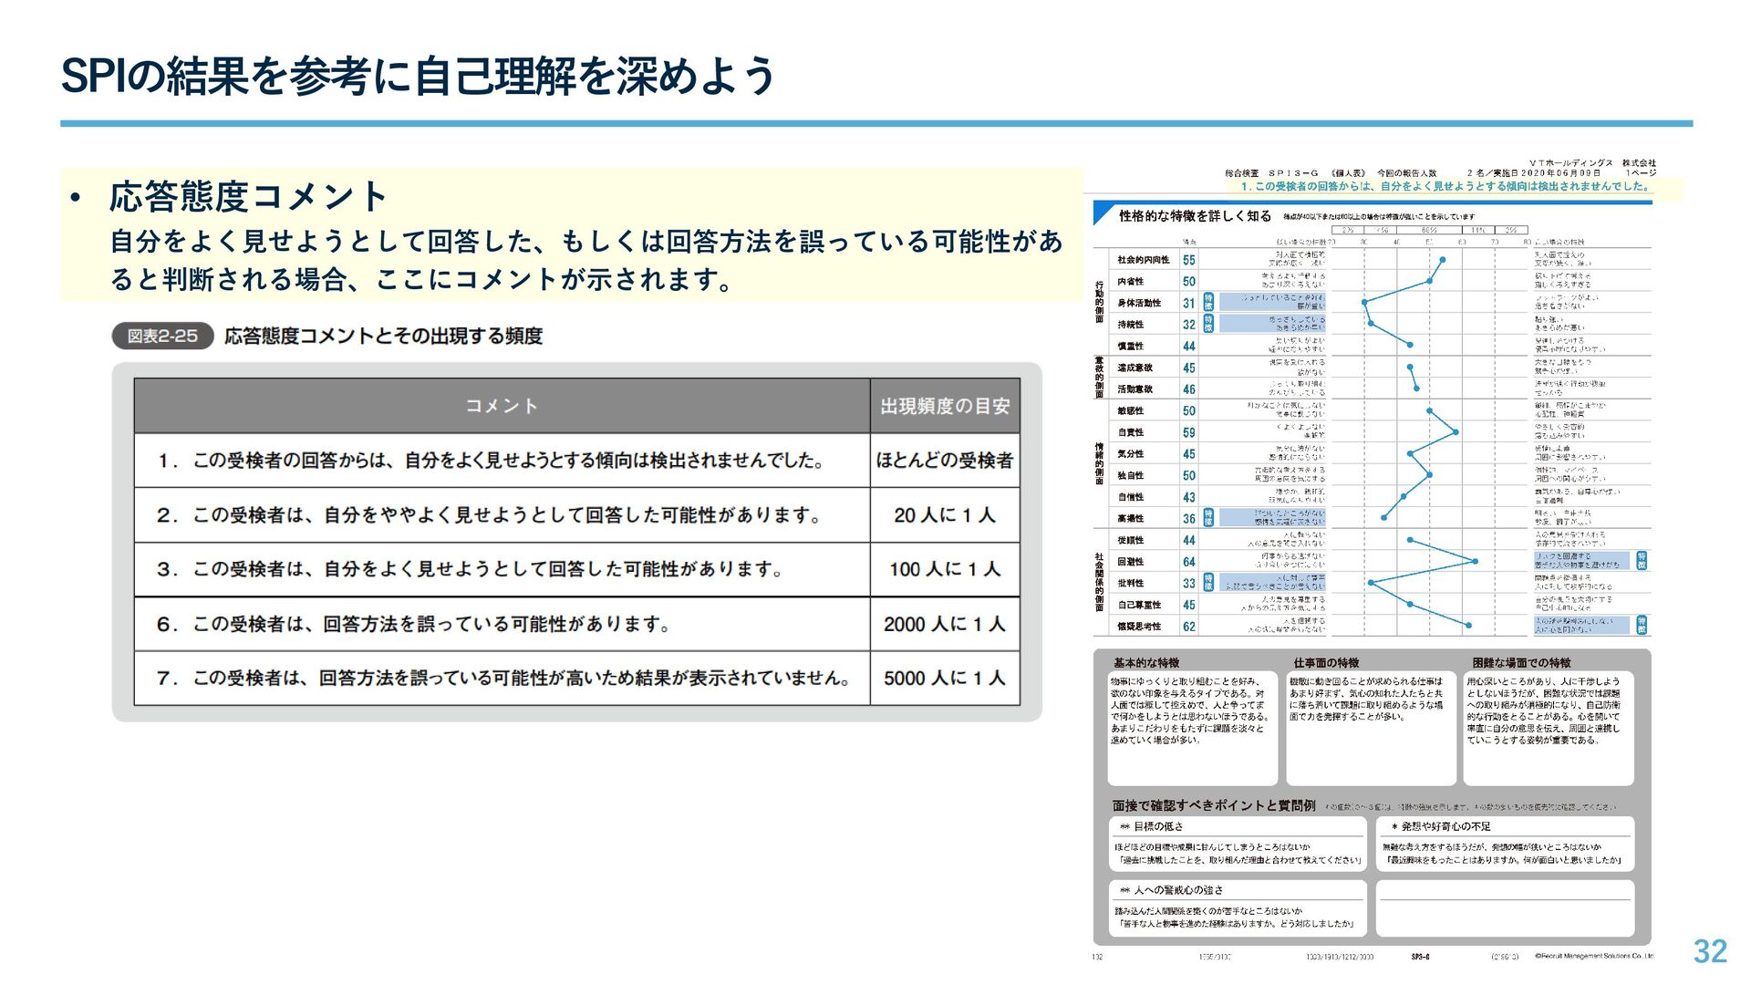This screenshot has height=985, width=1751.
Task: Select the '自己尊重性' scale label
Action: point(1139,605)
